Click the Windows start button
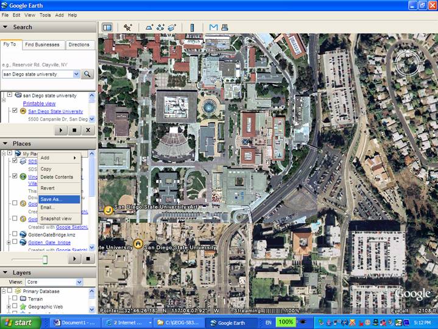The height and width of the screenshot is (329, 438). pyautogui.click(x=21, y=322)
